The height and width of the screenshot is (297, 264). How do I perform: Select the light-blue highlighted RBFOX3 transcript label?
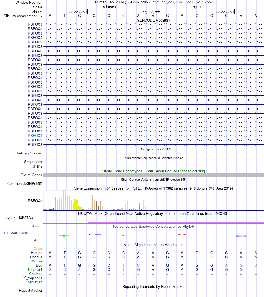(35, 136)
